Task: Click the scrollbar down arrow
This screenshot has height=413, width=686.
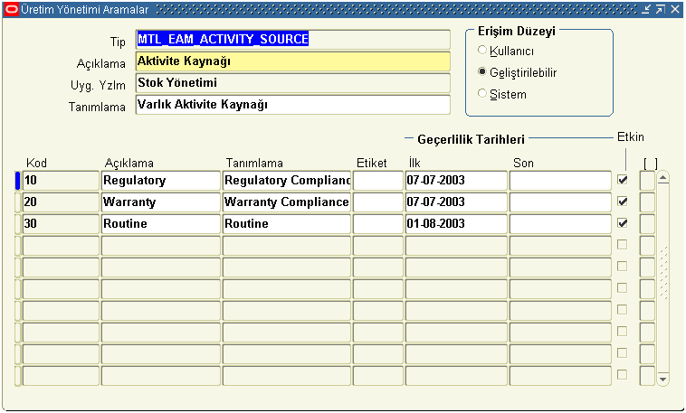Action: pos(662,379)
